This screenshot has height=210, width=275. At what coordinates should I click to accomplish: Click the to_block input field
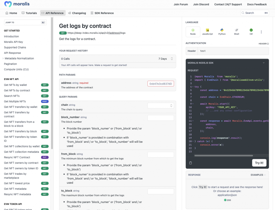pos(161,191)
